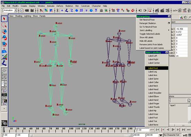Click the question mark miscellaneous mask
Viewport: 191px width, 137px height.
(x=96, y=10)
